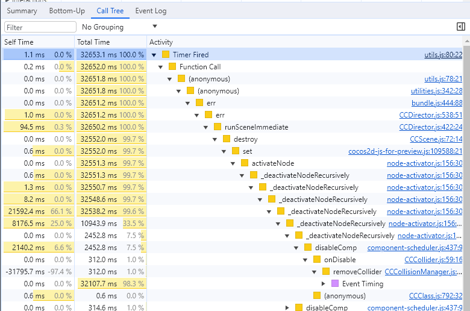Click yellow icon beside activateNode

[x=244, y=163]
